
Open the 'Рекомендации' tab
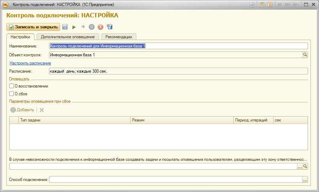[x=119, y=37]
